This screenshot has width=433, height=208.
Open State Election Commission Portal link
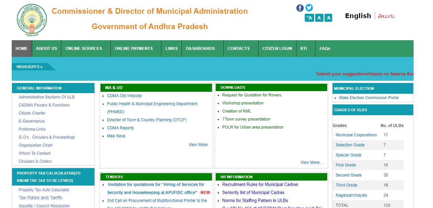[369, 98]
